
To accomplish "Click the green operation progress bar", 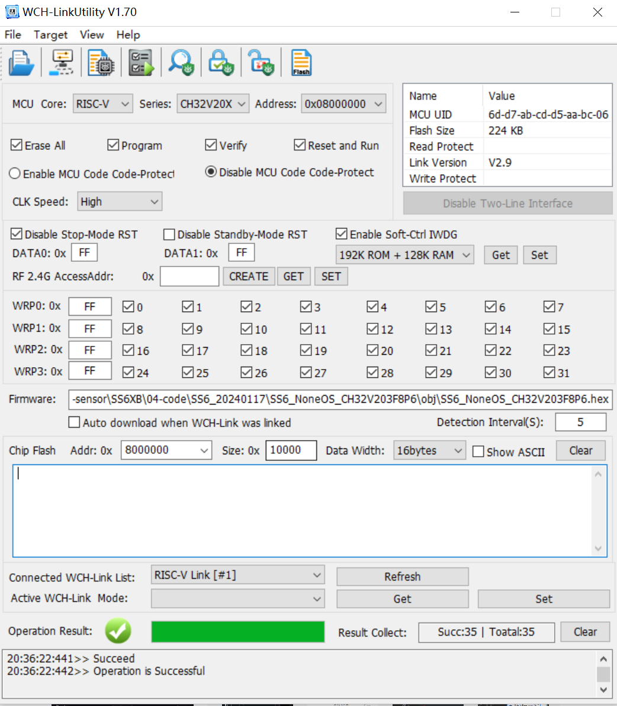I will (237, 632).
